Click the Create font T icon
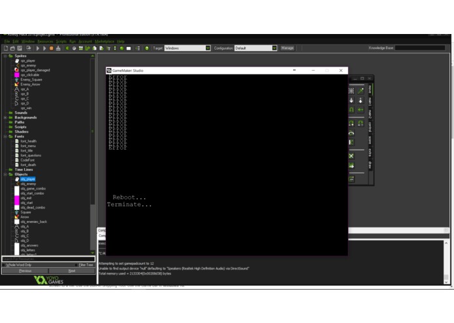 tap(108, 48)
